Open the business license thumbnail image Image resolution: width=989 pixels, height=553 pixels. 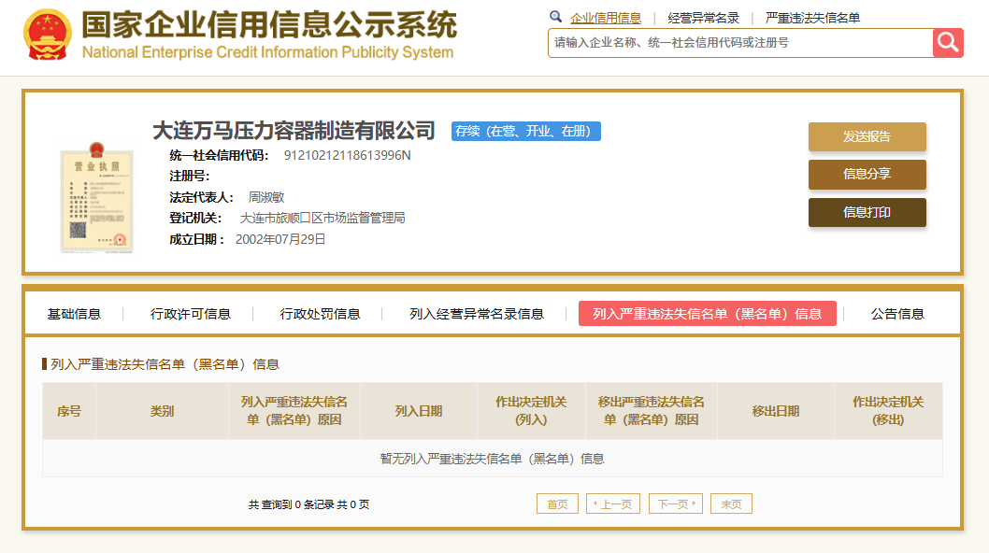[96, 197]
